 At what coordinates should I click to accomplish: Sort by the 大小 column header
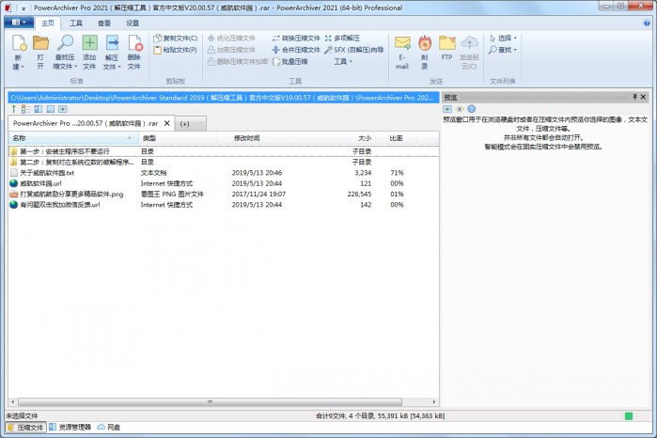coord(349,138)
